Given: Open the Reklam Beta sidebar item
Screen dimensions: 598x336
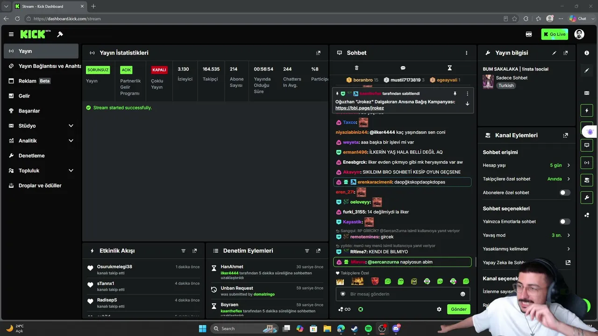Looking at the screenshot, I should click(x=41, y=81).
